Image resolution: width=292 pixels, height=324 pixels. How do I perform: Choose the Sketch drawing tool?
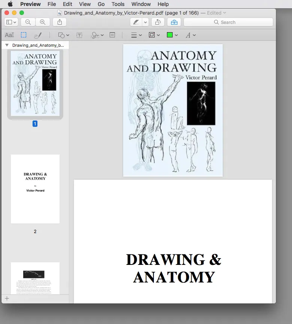point(38,35)
